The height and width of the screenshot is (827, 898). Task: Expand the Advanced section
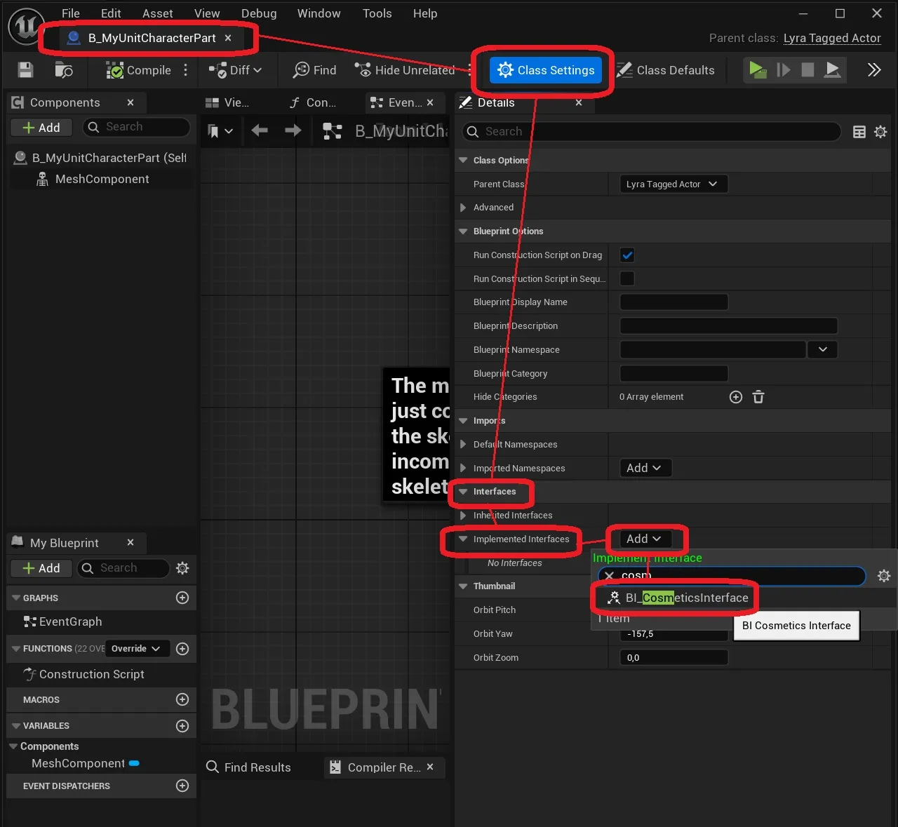[x=463, y=208]
